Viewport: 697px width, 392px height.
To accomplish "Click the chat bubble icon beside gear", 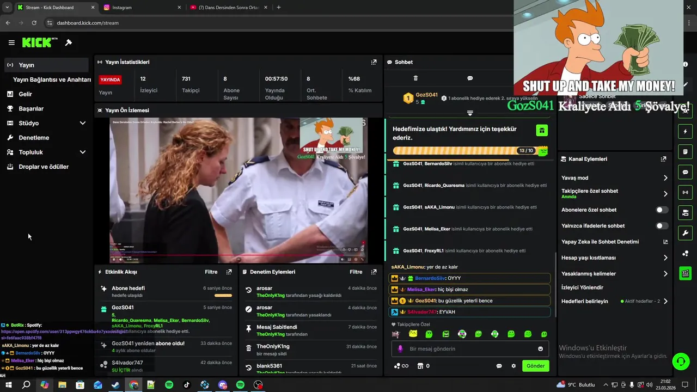I will point(499,366).
